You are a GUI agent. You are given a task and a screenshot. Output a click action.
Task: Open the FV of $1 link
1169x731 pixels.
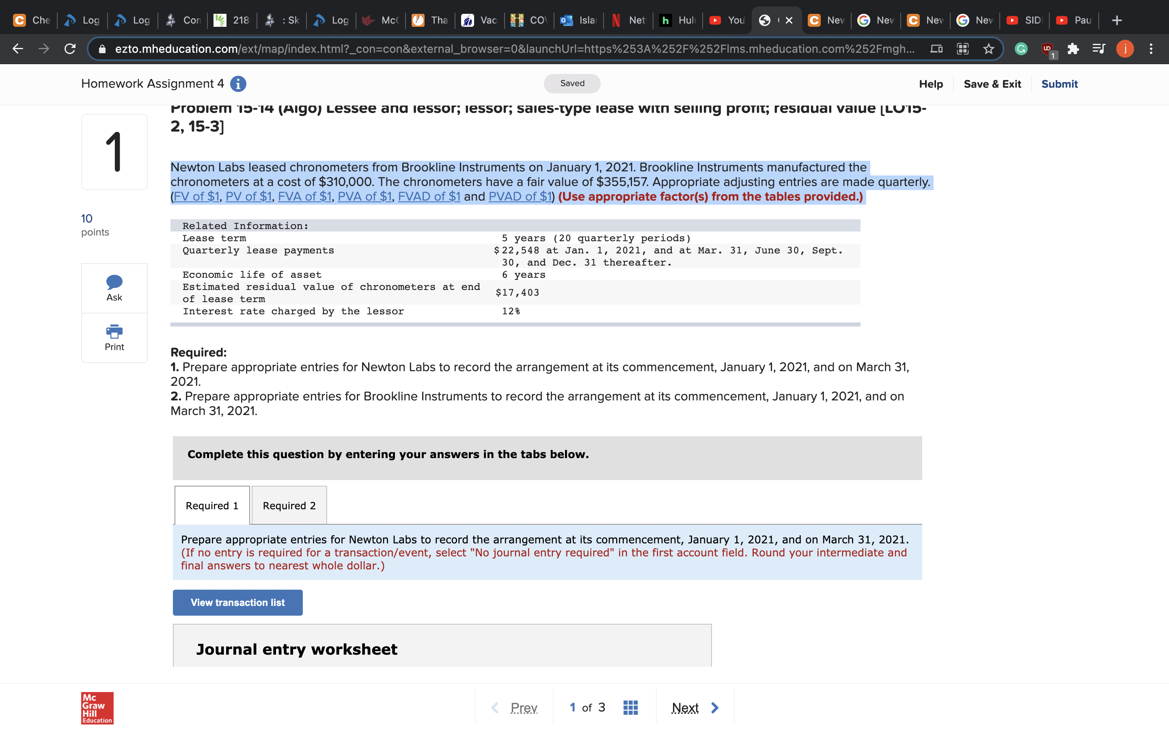(196, 197)
